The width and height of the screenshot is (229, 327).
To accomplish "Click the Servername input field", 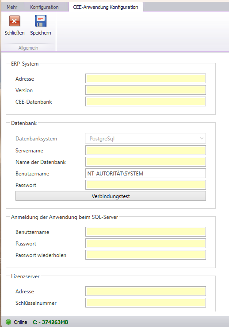I will (x=145, y=150).
